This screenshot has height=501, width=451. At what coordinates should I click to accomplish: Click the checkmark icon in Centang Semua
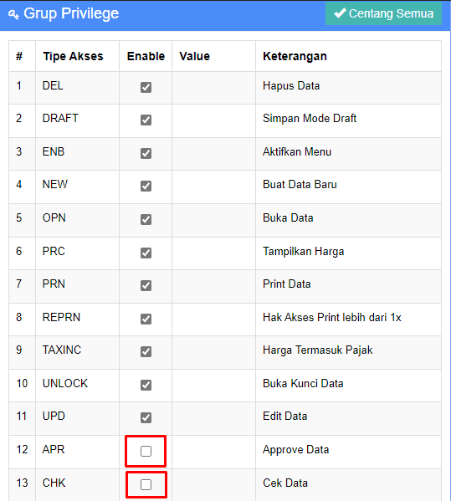(340, 13)
